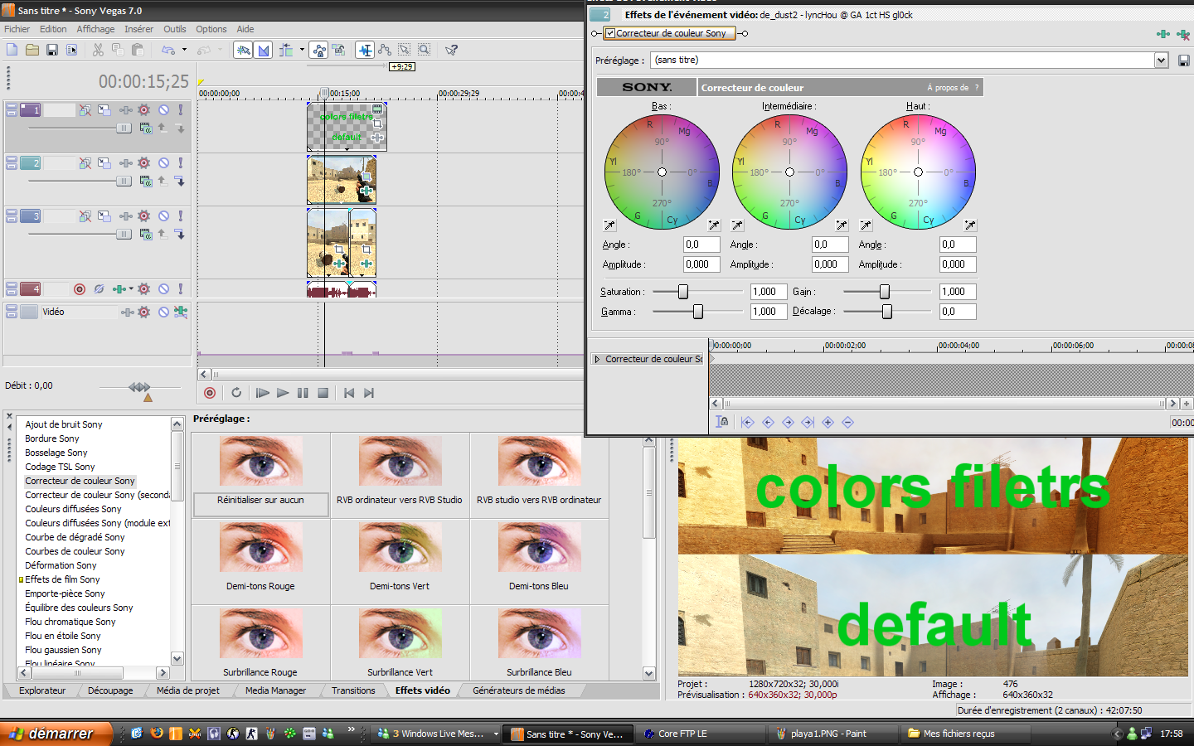Mute the Vidéo bus track
The height and width of the screenshot is (746, 1194).
[x=163, y=312]
